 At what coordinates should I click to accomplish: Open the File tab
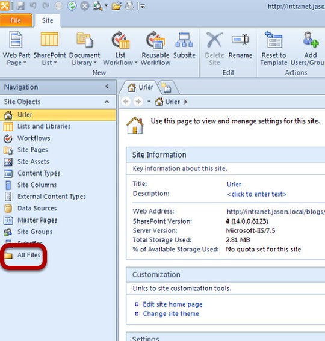point(16,20)
